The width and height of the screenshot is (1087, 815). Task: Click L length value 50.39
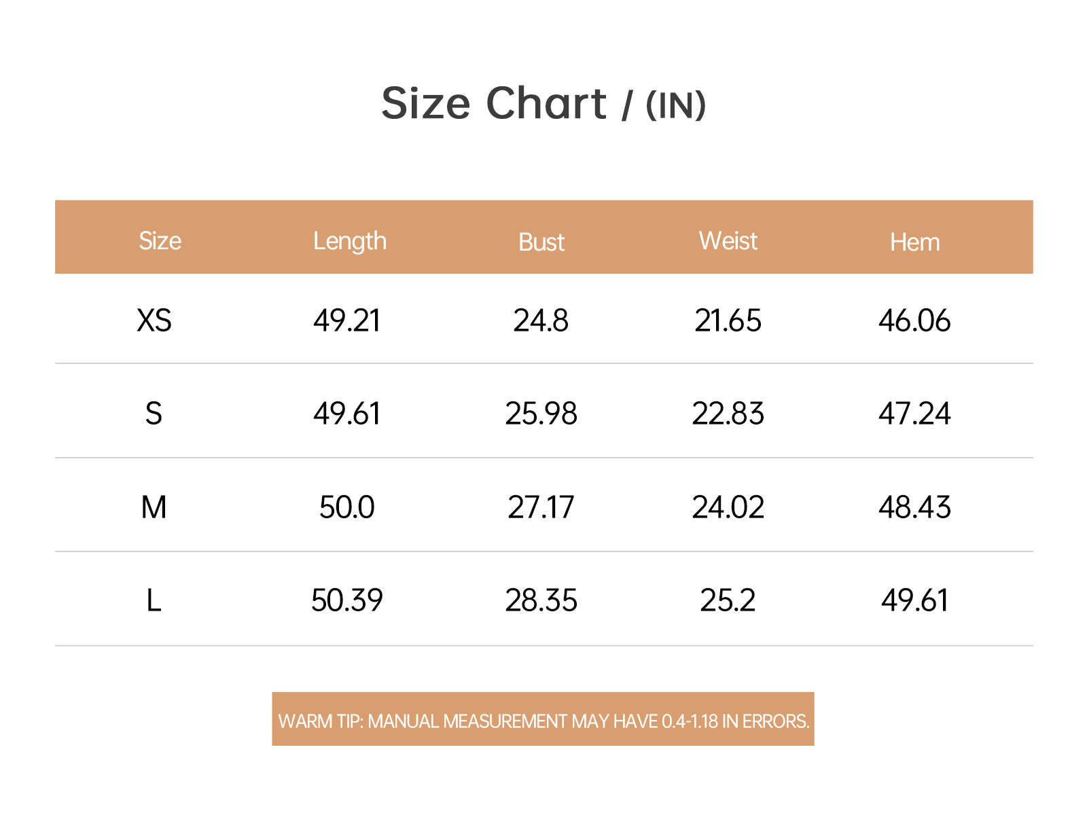(x=346, y=600)
